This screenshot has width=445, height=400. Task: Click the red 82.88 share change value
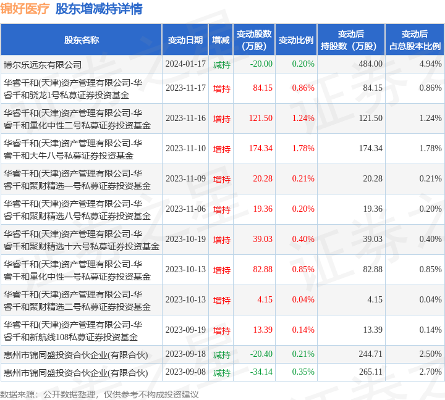coord(263,270)
